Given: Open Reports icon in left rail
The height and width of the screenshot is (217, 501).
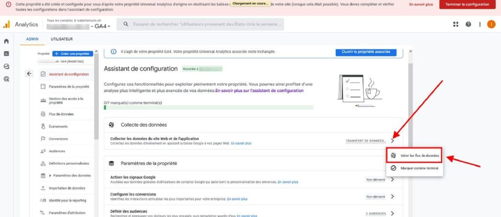Looking at the screenshot, I should 6,53.
